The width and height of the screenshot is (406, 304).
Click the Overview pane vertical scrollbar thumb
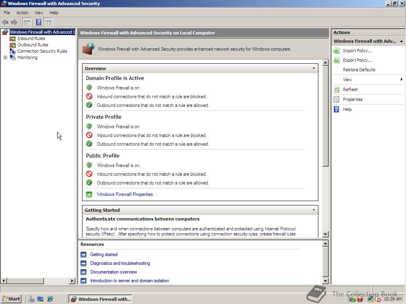click(x=326, y=116)
